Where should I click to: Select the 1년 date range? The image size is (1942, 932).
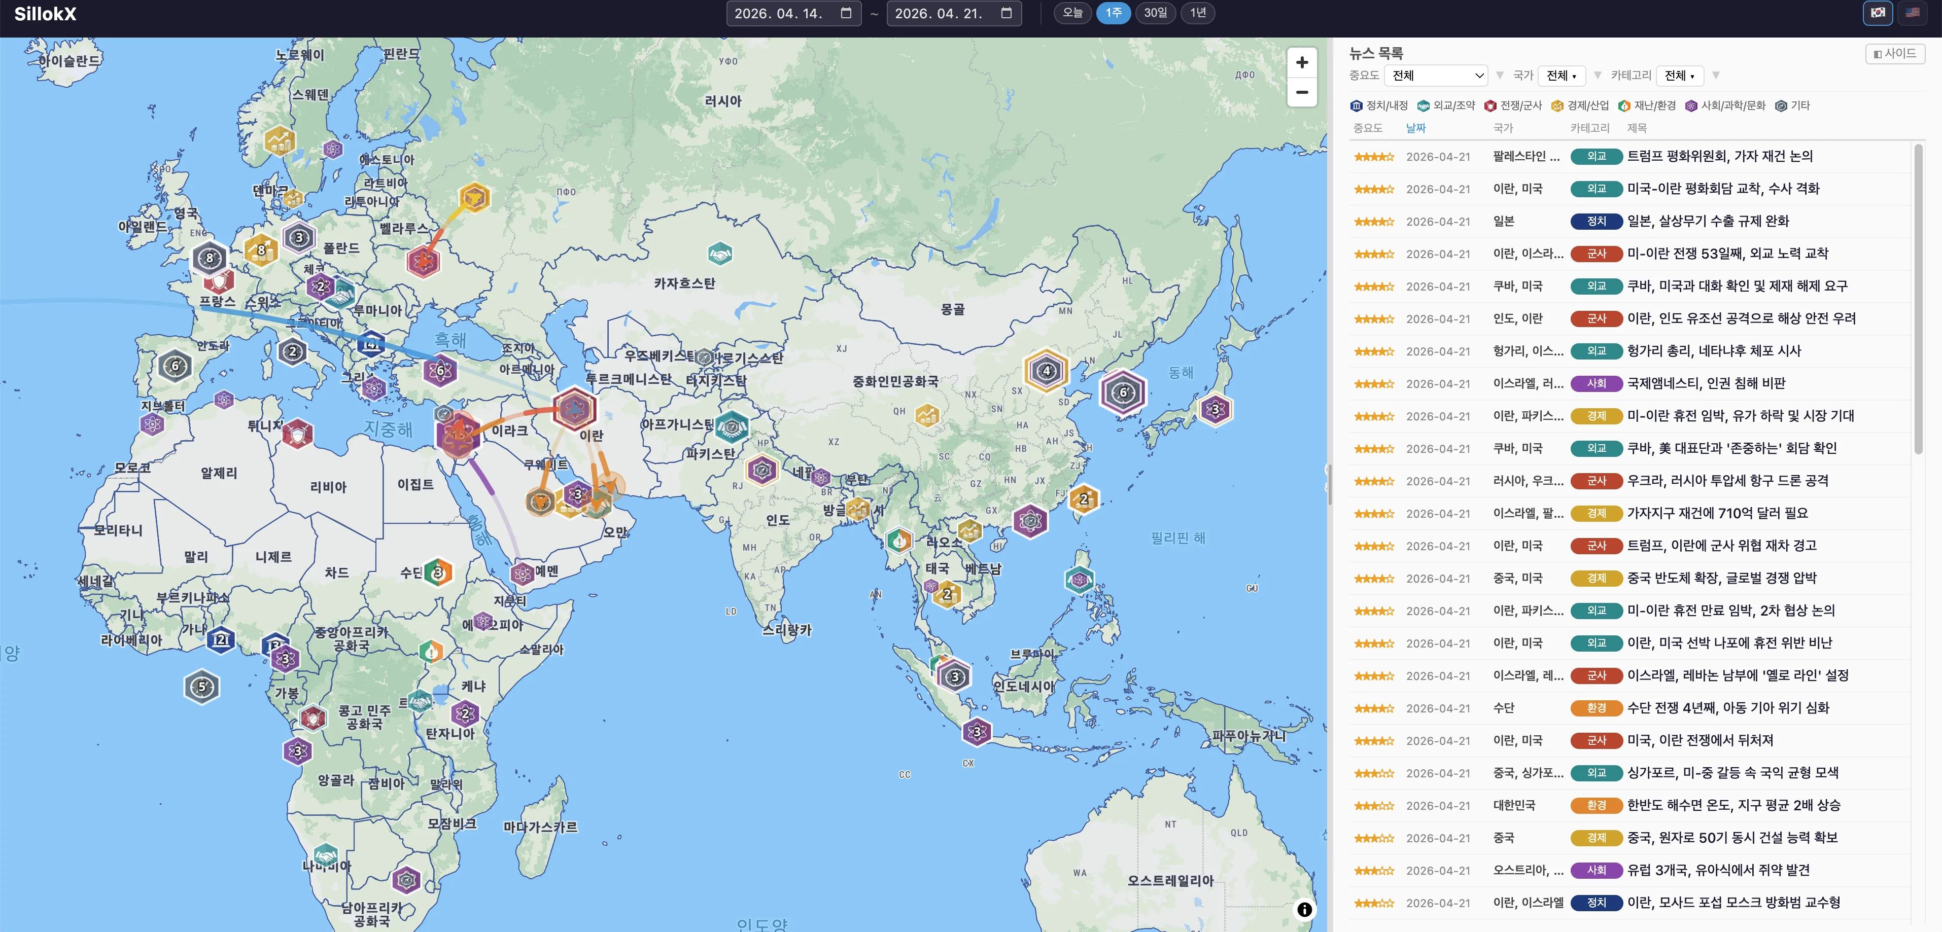[x=1198, y=13]
